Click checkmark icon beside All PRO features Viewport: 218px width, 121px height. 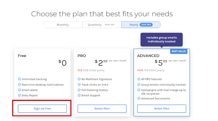[139, 79]
